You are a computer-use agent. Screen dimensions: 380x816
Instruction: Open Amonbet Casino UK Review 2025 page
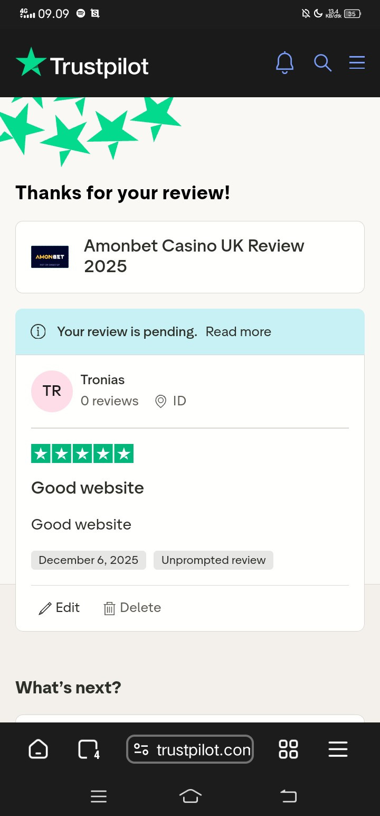(x=194, y=256)
